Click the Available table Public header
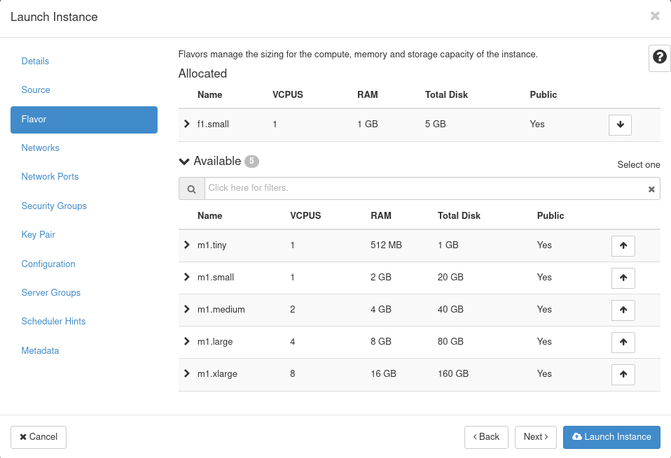 coord(551,216)
